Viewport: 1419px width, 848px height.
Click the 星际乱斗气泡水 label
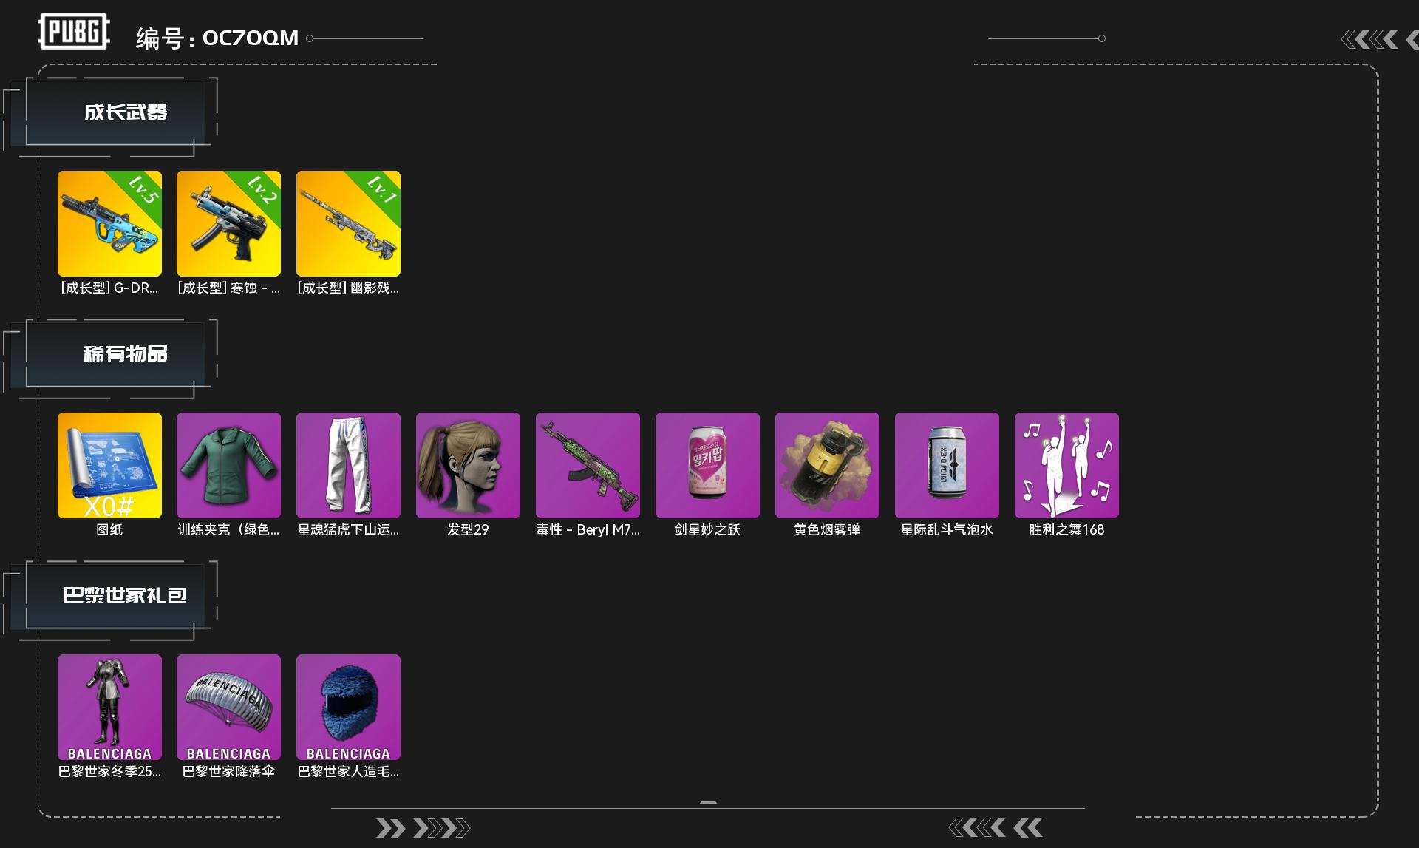[x=947, y=530]
